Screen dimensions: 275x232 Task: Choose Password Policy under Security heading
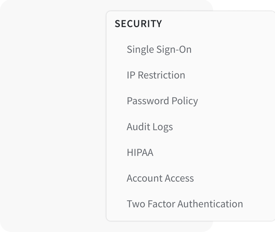coord(162,101)
